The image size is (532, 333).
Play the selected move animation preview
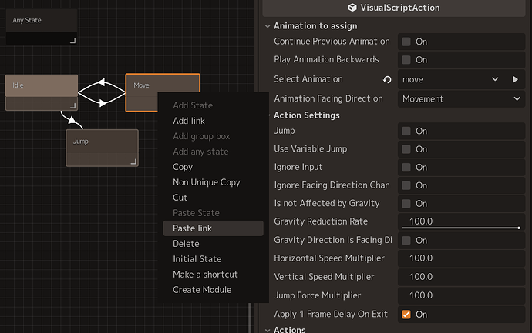(x=515, y=79)
